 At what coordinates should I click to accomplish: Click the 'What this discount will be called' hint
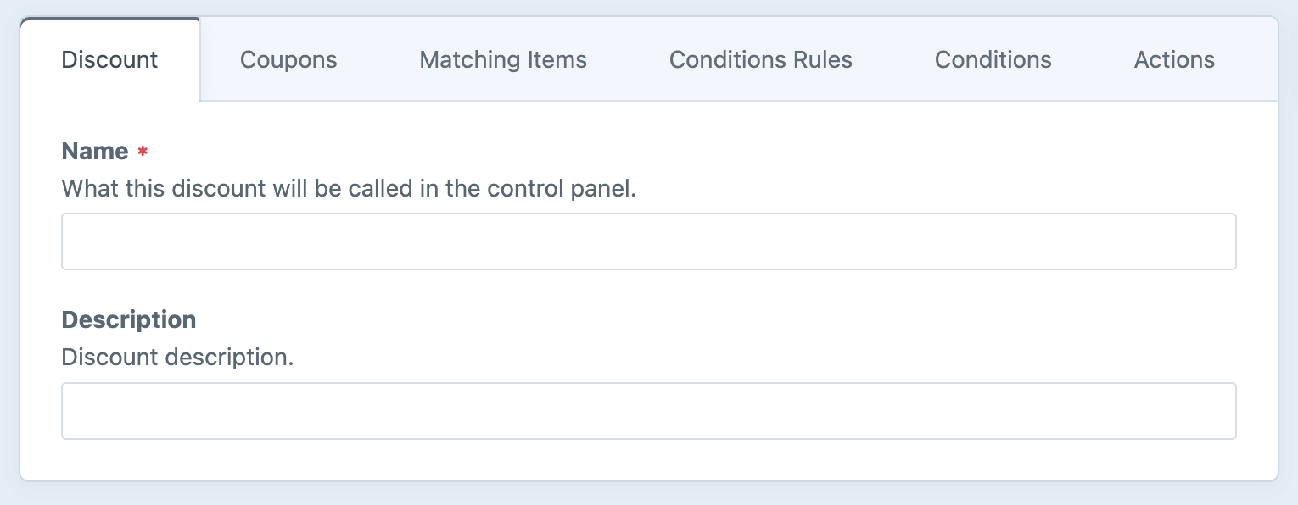pos(349,188)
